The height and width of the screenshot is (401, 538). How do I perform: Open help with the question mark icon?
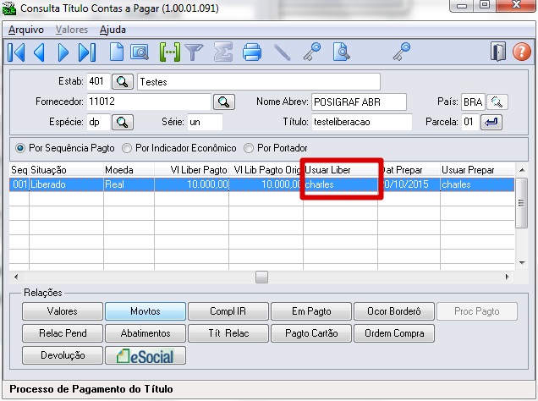[522, 52]
